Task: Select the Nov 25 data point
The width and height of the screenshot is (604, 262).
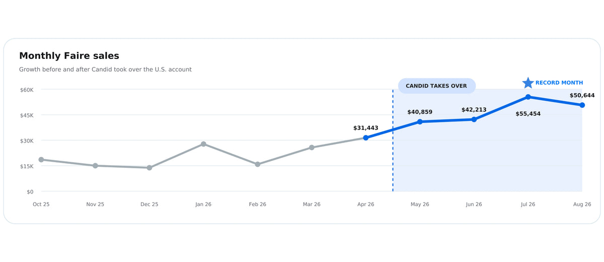Action: (x=95, y=166)
